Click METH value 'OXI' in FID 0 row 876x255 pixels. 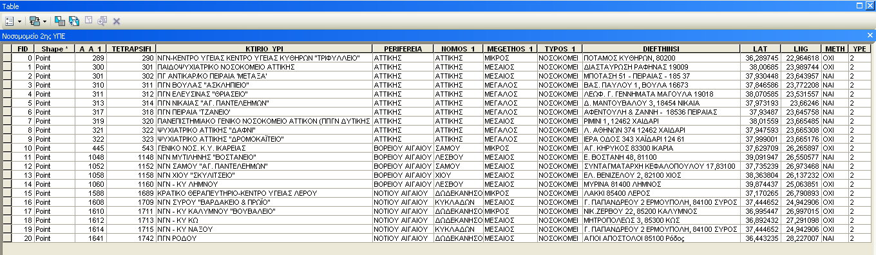(835, 58)
